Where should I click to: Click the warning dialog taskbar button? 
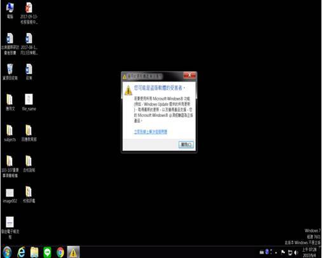(x=73, y=252)
